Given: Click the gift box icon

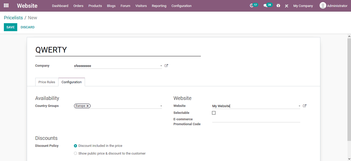Looking at the screenshot, I should click(278, 5).
